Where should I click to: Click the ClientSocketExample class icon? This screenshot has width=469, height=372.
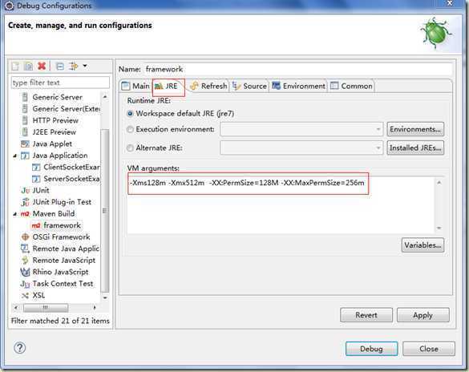pos(36,168)
